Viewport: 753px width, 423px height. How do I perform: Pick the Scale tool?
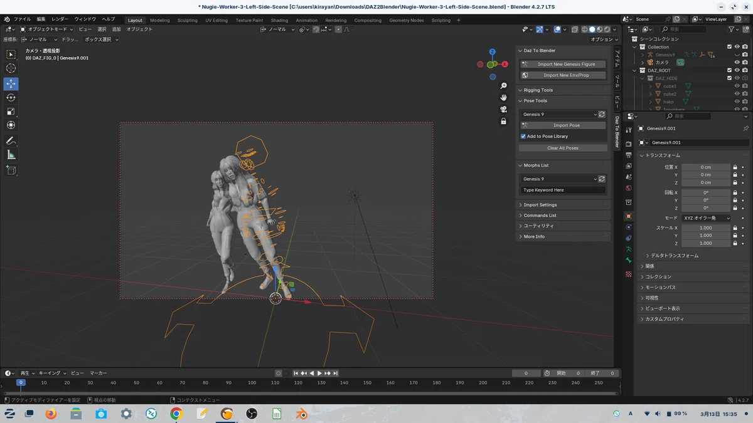point(11,112)
